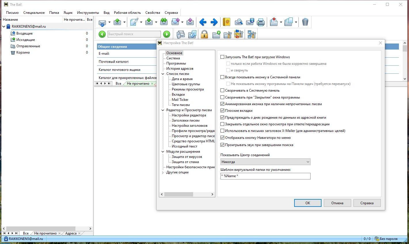Open the Специальное menu
The image size is (409, 244).
click(x=34, y=13)
